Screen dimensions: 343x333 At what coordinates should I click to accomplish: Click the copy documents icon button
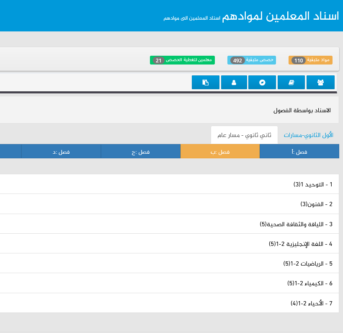coord(205,83)
